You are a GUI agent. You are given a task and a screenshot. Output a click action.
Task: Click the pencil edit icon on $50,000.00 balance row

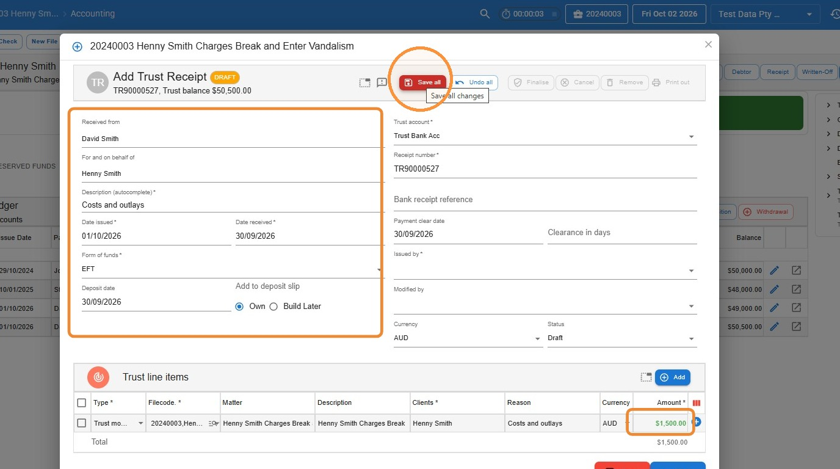[x=775, y=271]
